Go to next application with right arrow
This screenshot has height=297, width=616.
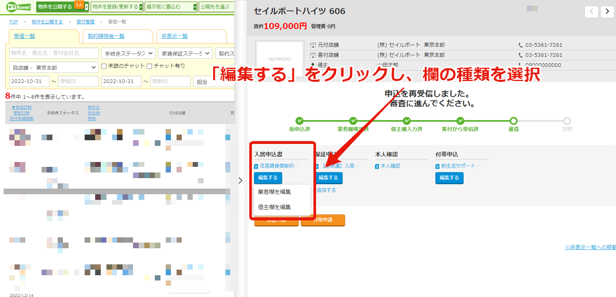point(607,12)
